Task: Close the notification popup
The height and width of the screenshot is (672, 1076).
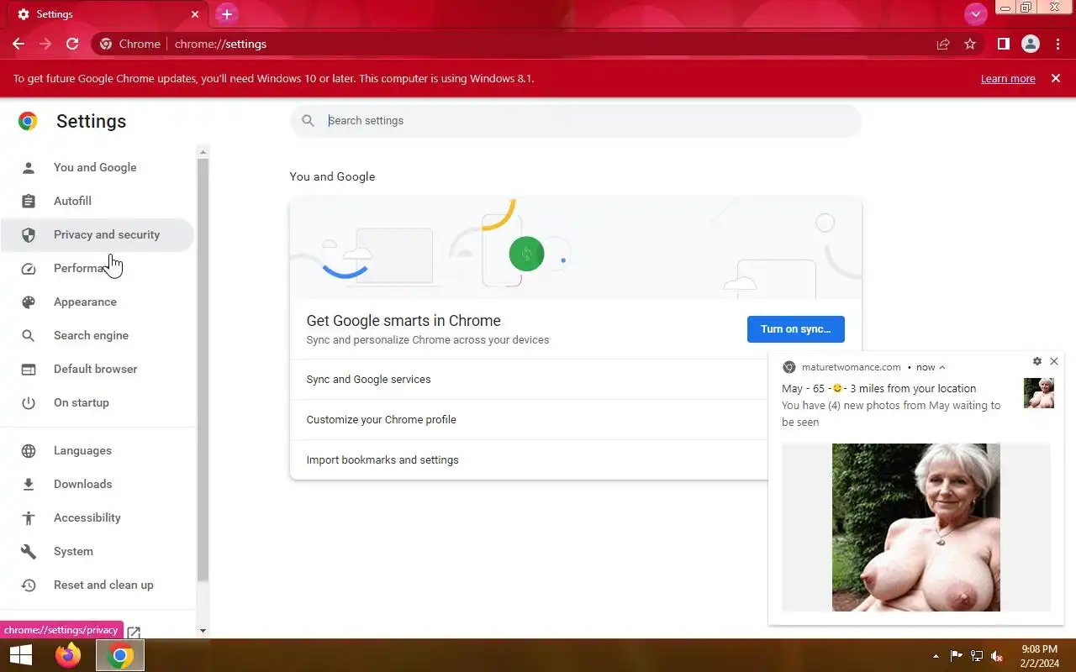Action: (1054, 361)
